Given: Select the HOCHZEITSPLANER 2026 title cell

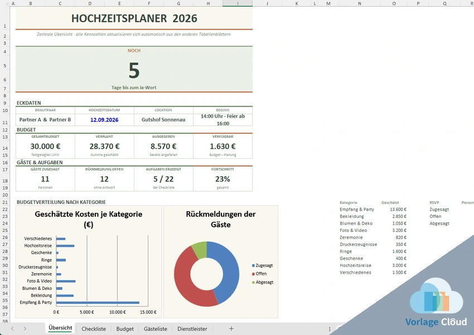Looking at the screenshot, I should tap(134, 18).
